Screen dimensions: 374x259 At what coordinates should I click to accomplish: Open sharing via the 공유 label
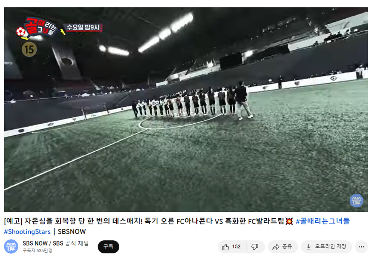tap(287, 246)
